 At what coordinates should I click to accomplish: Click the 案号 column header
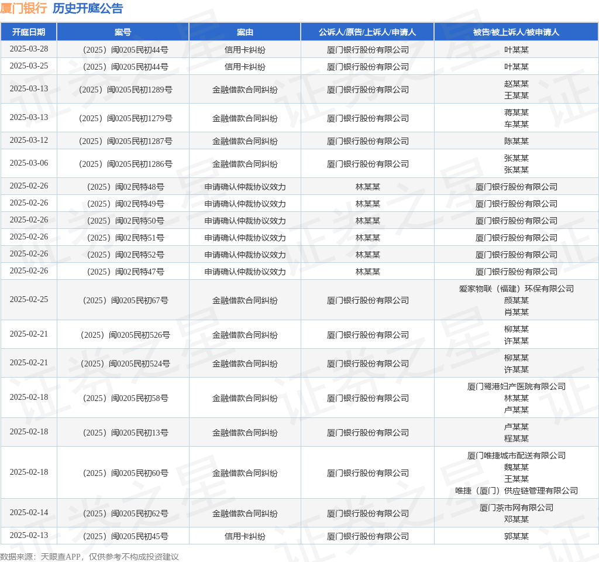[x=123, y=32]
